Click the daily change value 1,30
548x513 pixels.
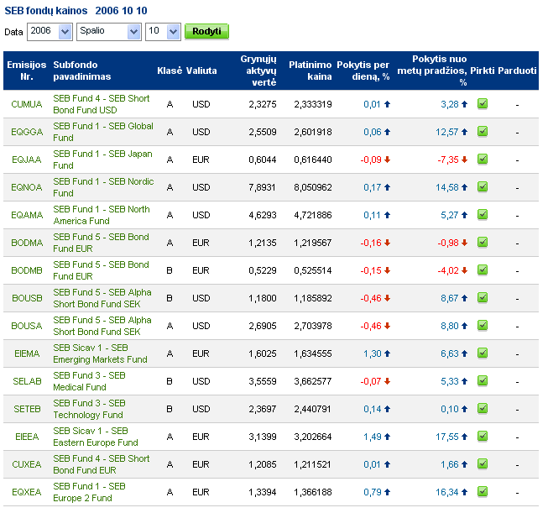point(373,353)
